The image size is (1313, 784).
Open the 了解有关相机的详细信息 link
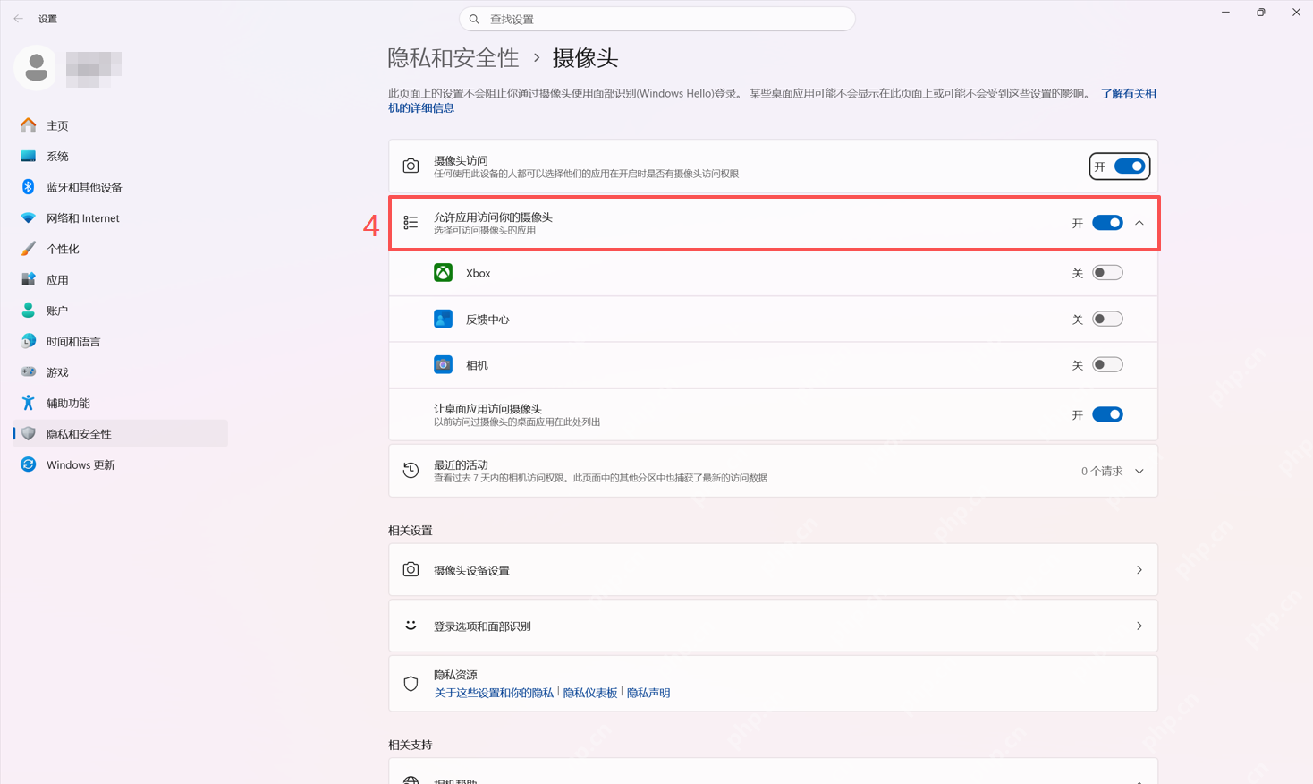[x=1128, y=93]
